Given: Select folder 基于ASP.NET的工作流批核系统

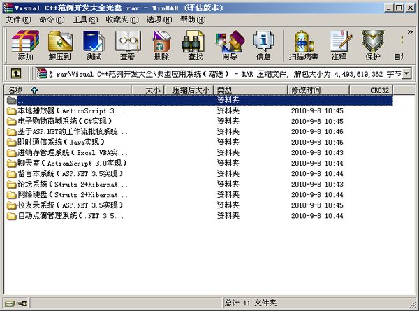Looking at the screenshot, I should point(73,131).
